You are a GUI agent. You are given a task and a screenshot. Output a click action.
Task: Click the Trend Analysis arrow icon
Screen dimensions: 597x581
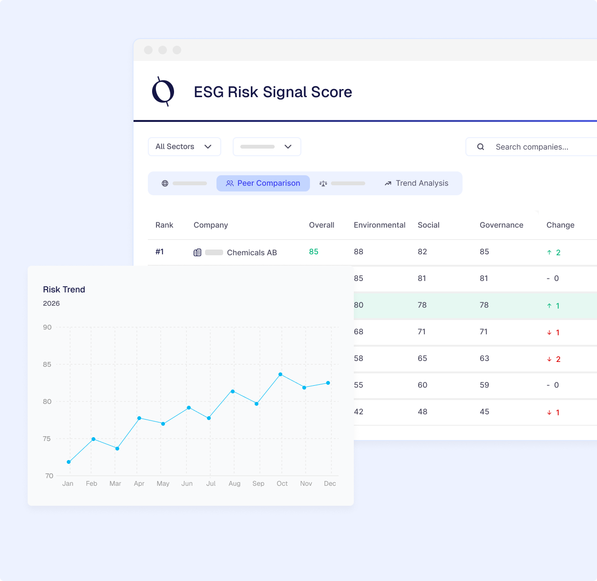pyautogui.click(x=388, y=183)
